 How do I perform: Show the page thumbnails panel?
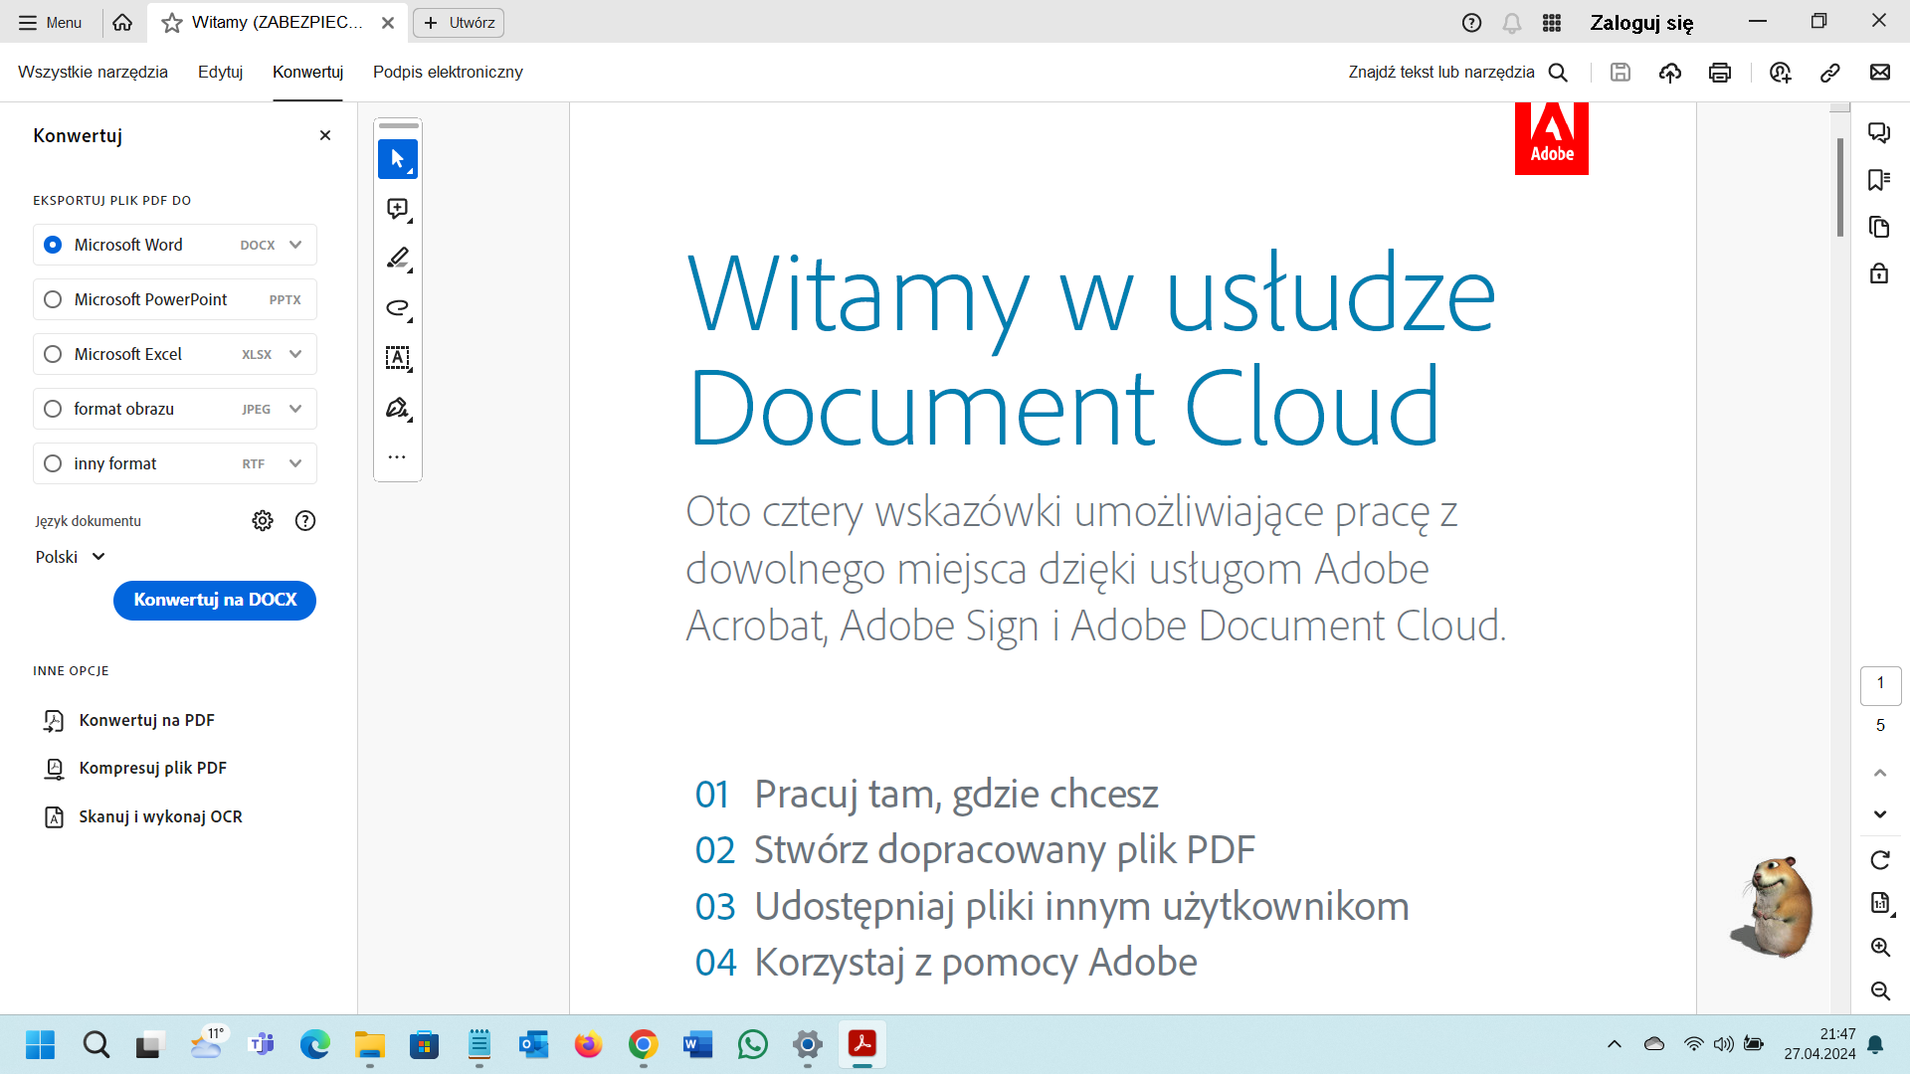1879,227
